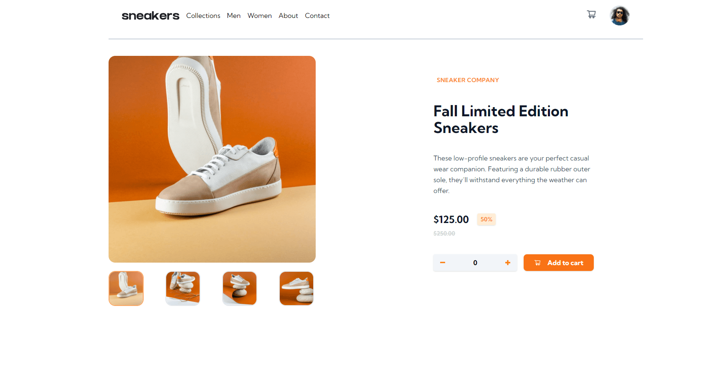Select the second sneaker thumbnail
This screenshot has height=376, width=727.
click(x=183, y=288)
